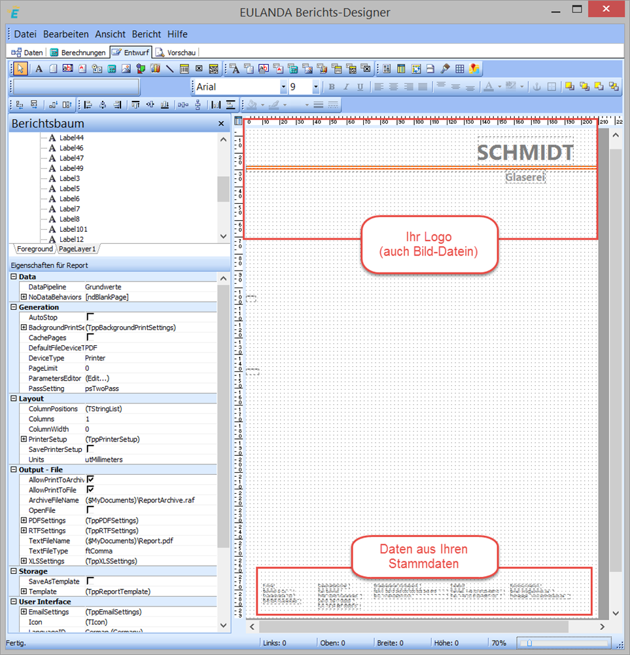Pick the CheckBox component tool
The width and height of the screenshot is (630, 655).
(x=199, y=69)
